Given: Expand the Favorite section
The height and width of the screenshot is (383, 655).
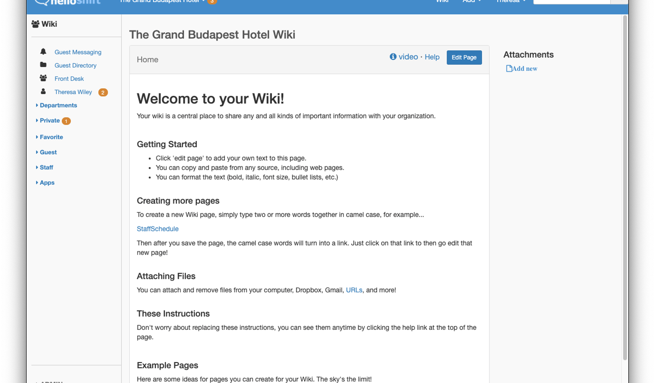Looking at the screenshot, I should (x=50, y=137).
